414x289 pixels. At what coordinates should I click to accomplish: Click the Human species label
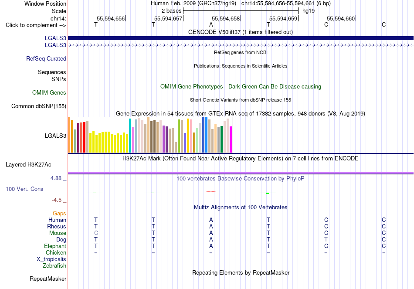click(x=57, y=220)
